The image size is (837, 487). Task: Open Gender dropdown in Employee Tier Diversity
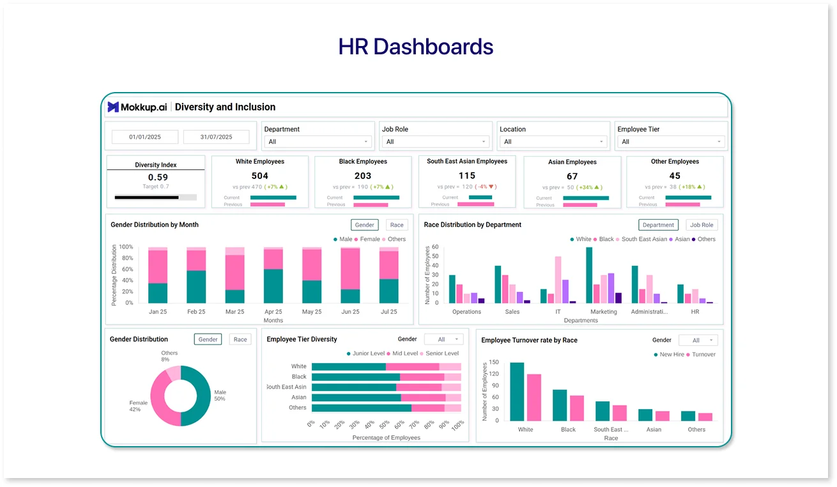pos(443,339)
